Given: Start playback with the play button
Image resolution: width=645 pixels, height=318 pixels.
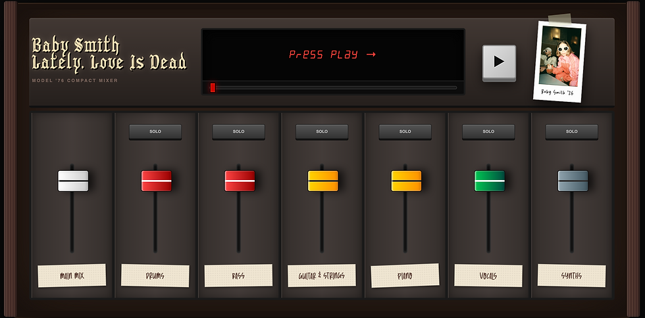Looking at the screenshot, I should click(x=499, y=62).
